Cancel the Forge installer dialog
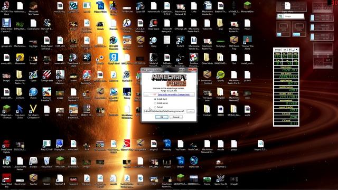The width and height of the screenshot is (338, 190). coord(176,117)
